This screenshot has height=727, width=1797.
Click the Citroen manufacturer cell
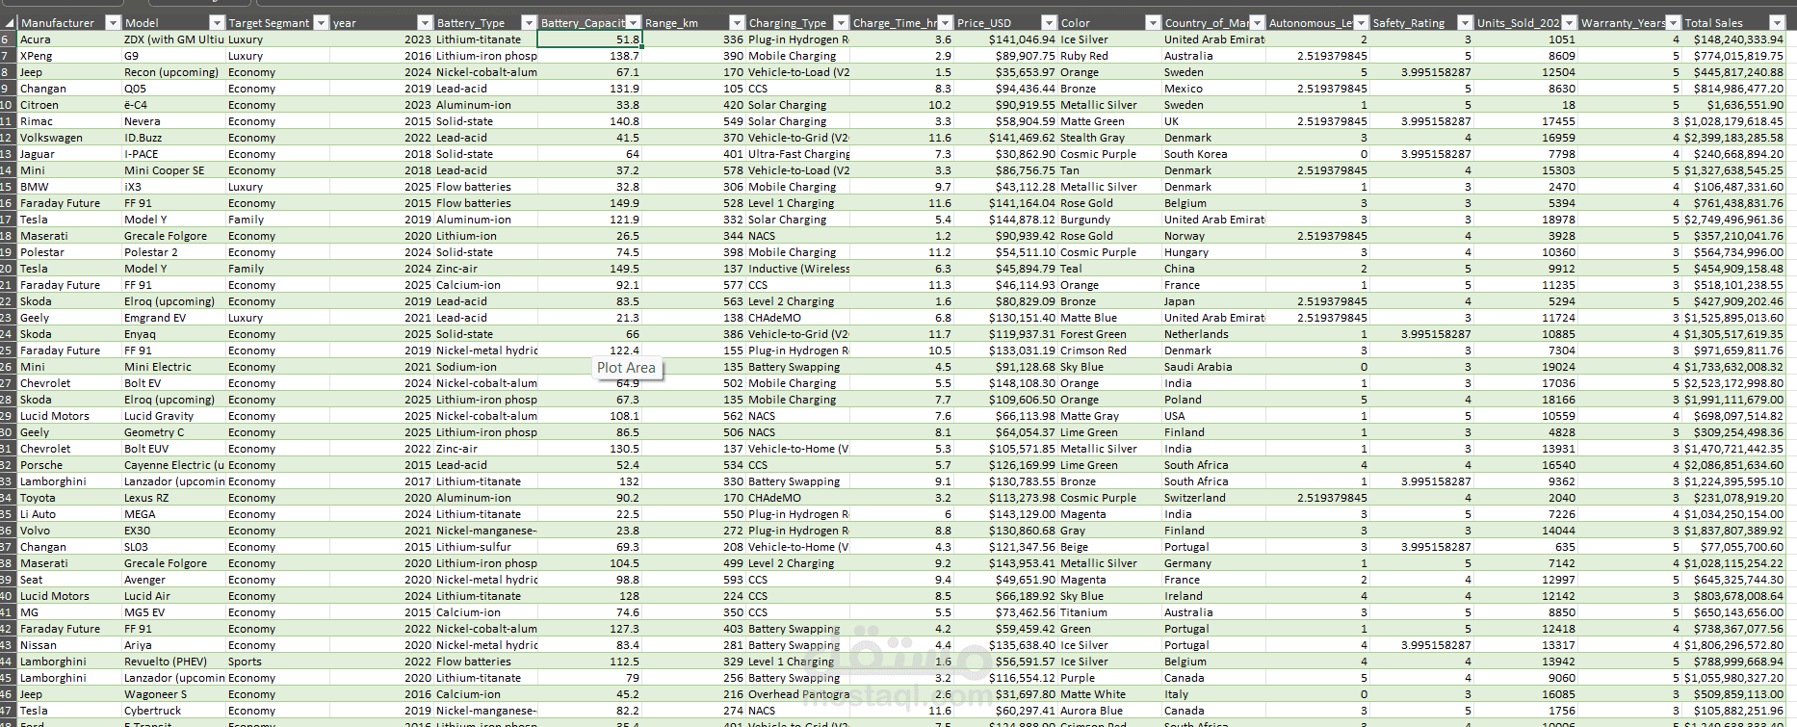point(69,105)
